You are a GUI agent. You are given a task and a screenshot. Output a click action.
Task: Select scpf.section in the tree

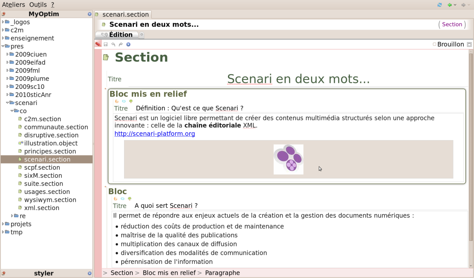pos(42,168)
